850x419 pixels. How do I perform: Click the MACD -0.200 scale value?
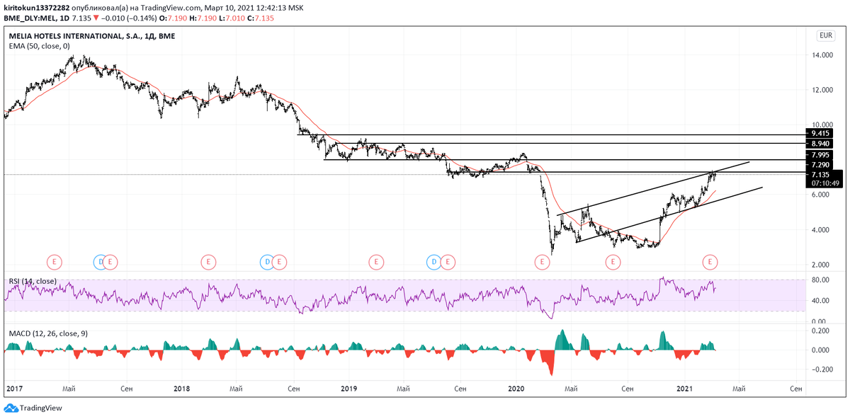(821, 369)
